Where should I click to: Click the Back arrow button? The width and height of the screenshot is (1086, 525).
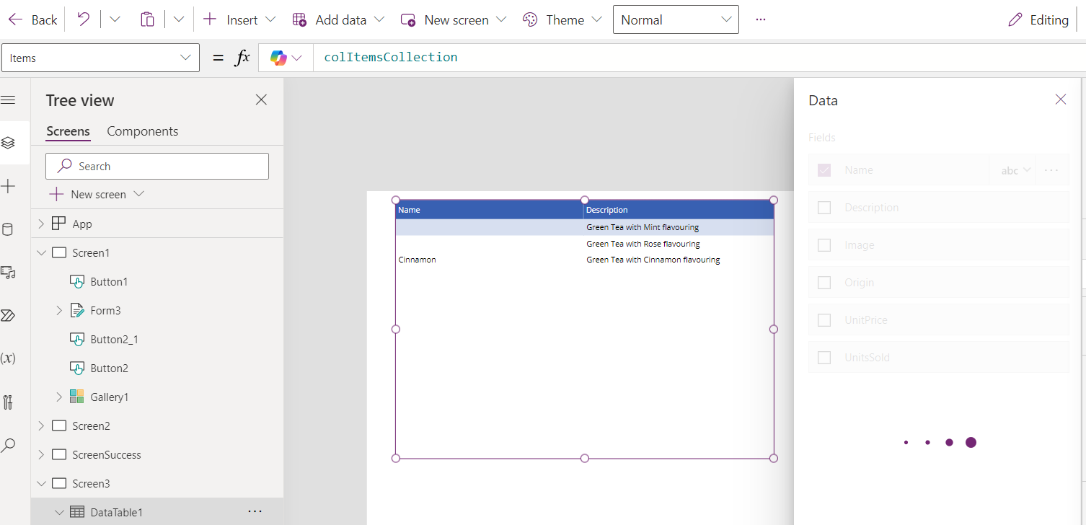coord(32,19)
